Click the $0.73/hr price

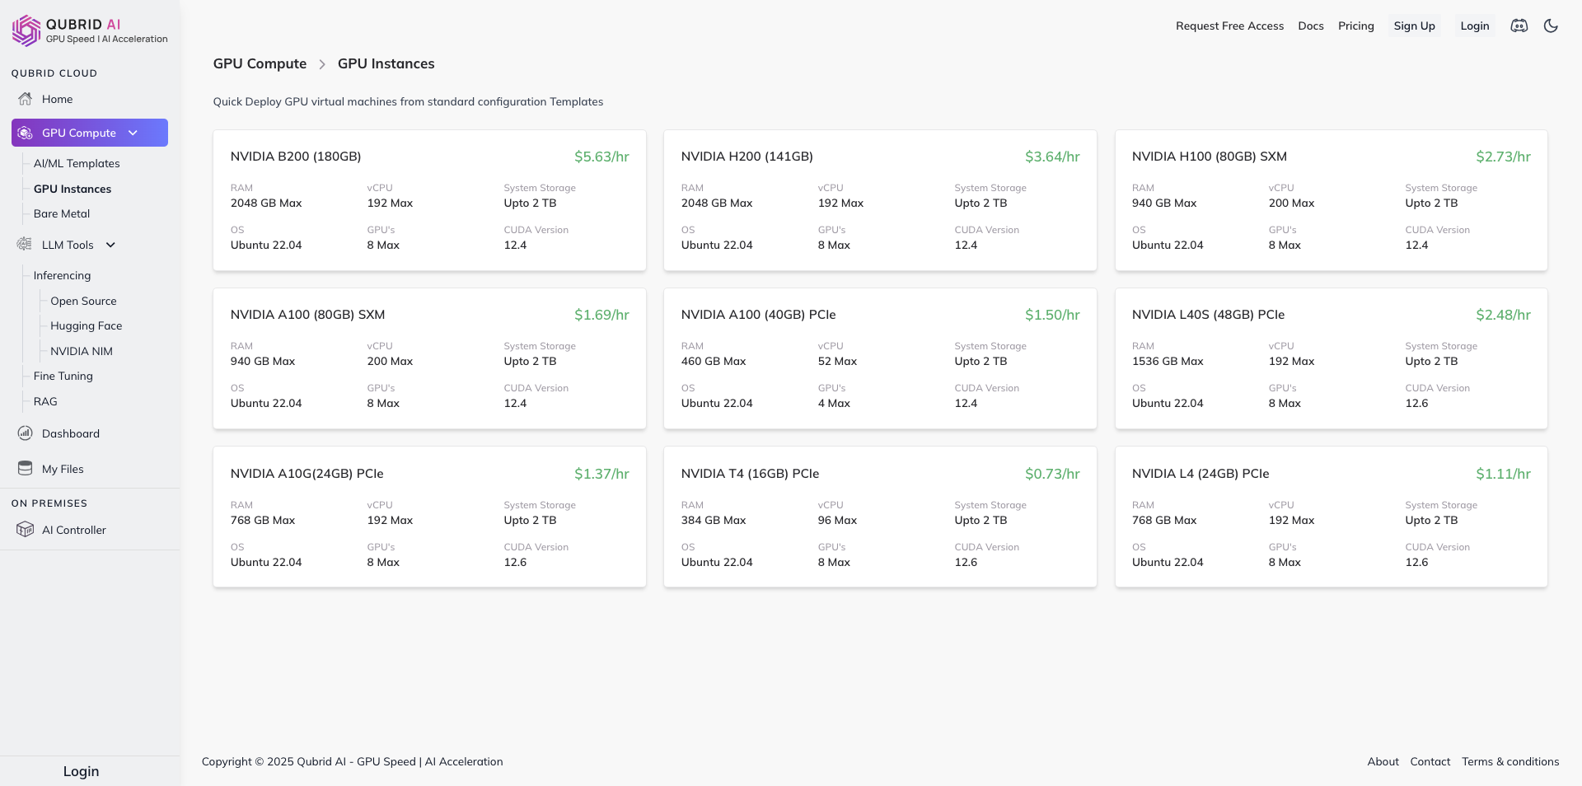pos(1052,474)
